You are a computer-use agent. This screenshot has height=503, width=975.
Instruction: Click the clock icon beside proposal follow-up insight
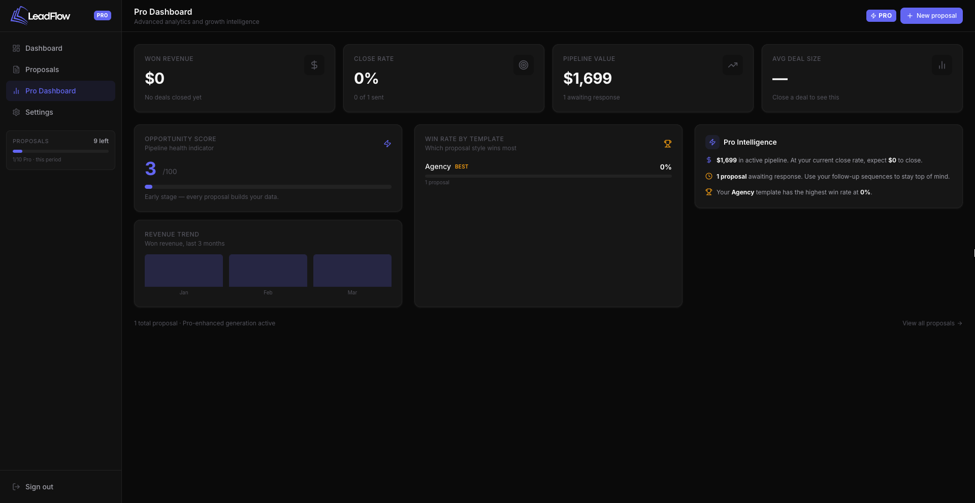pos(708,176)
